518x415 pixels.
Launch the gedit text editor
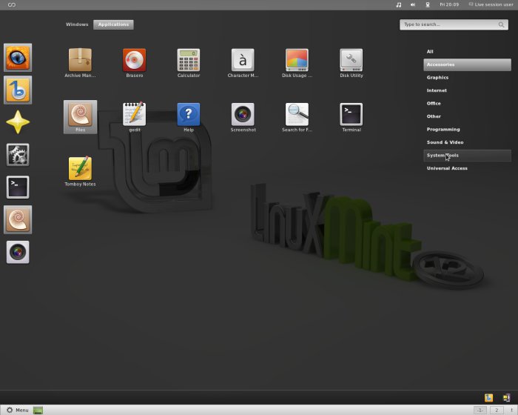[x=134, y=117]
